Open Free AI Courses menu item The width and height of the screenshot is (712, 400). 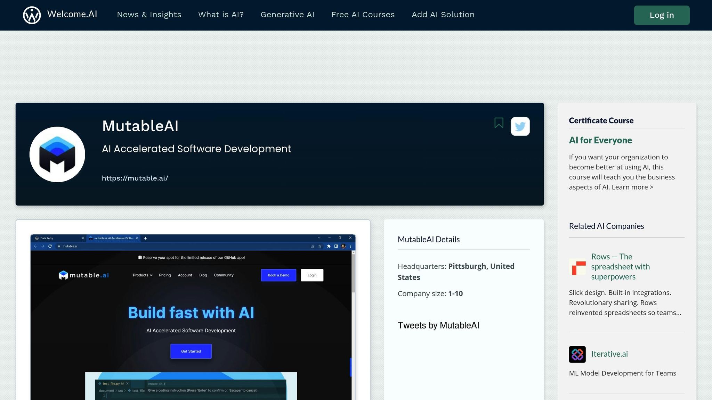coord(363,15)
